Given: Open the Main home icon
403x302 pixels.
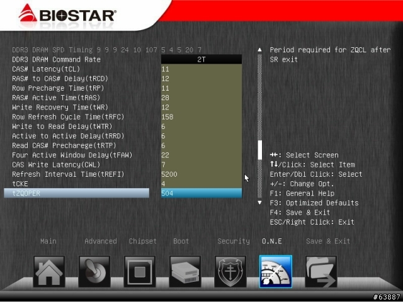Looking at the screenshot, I should [x=49, y=271].
